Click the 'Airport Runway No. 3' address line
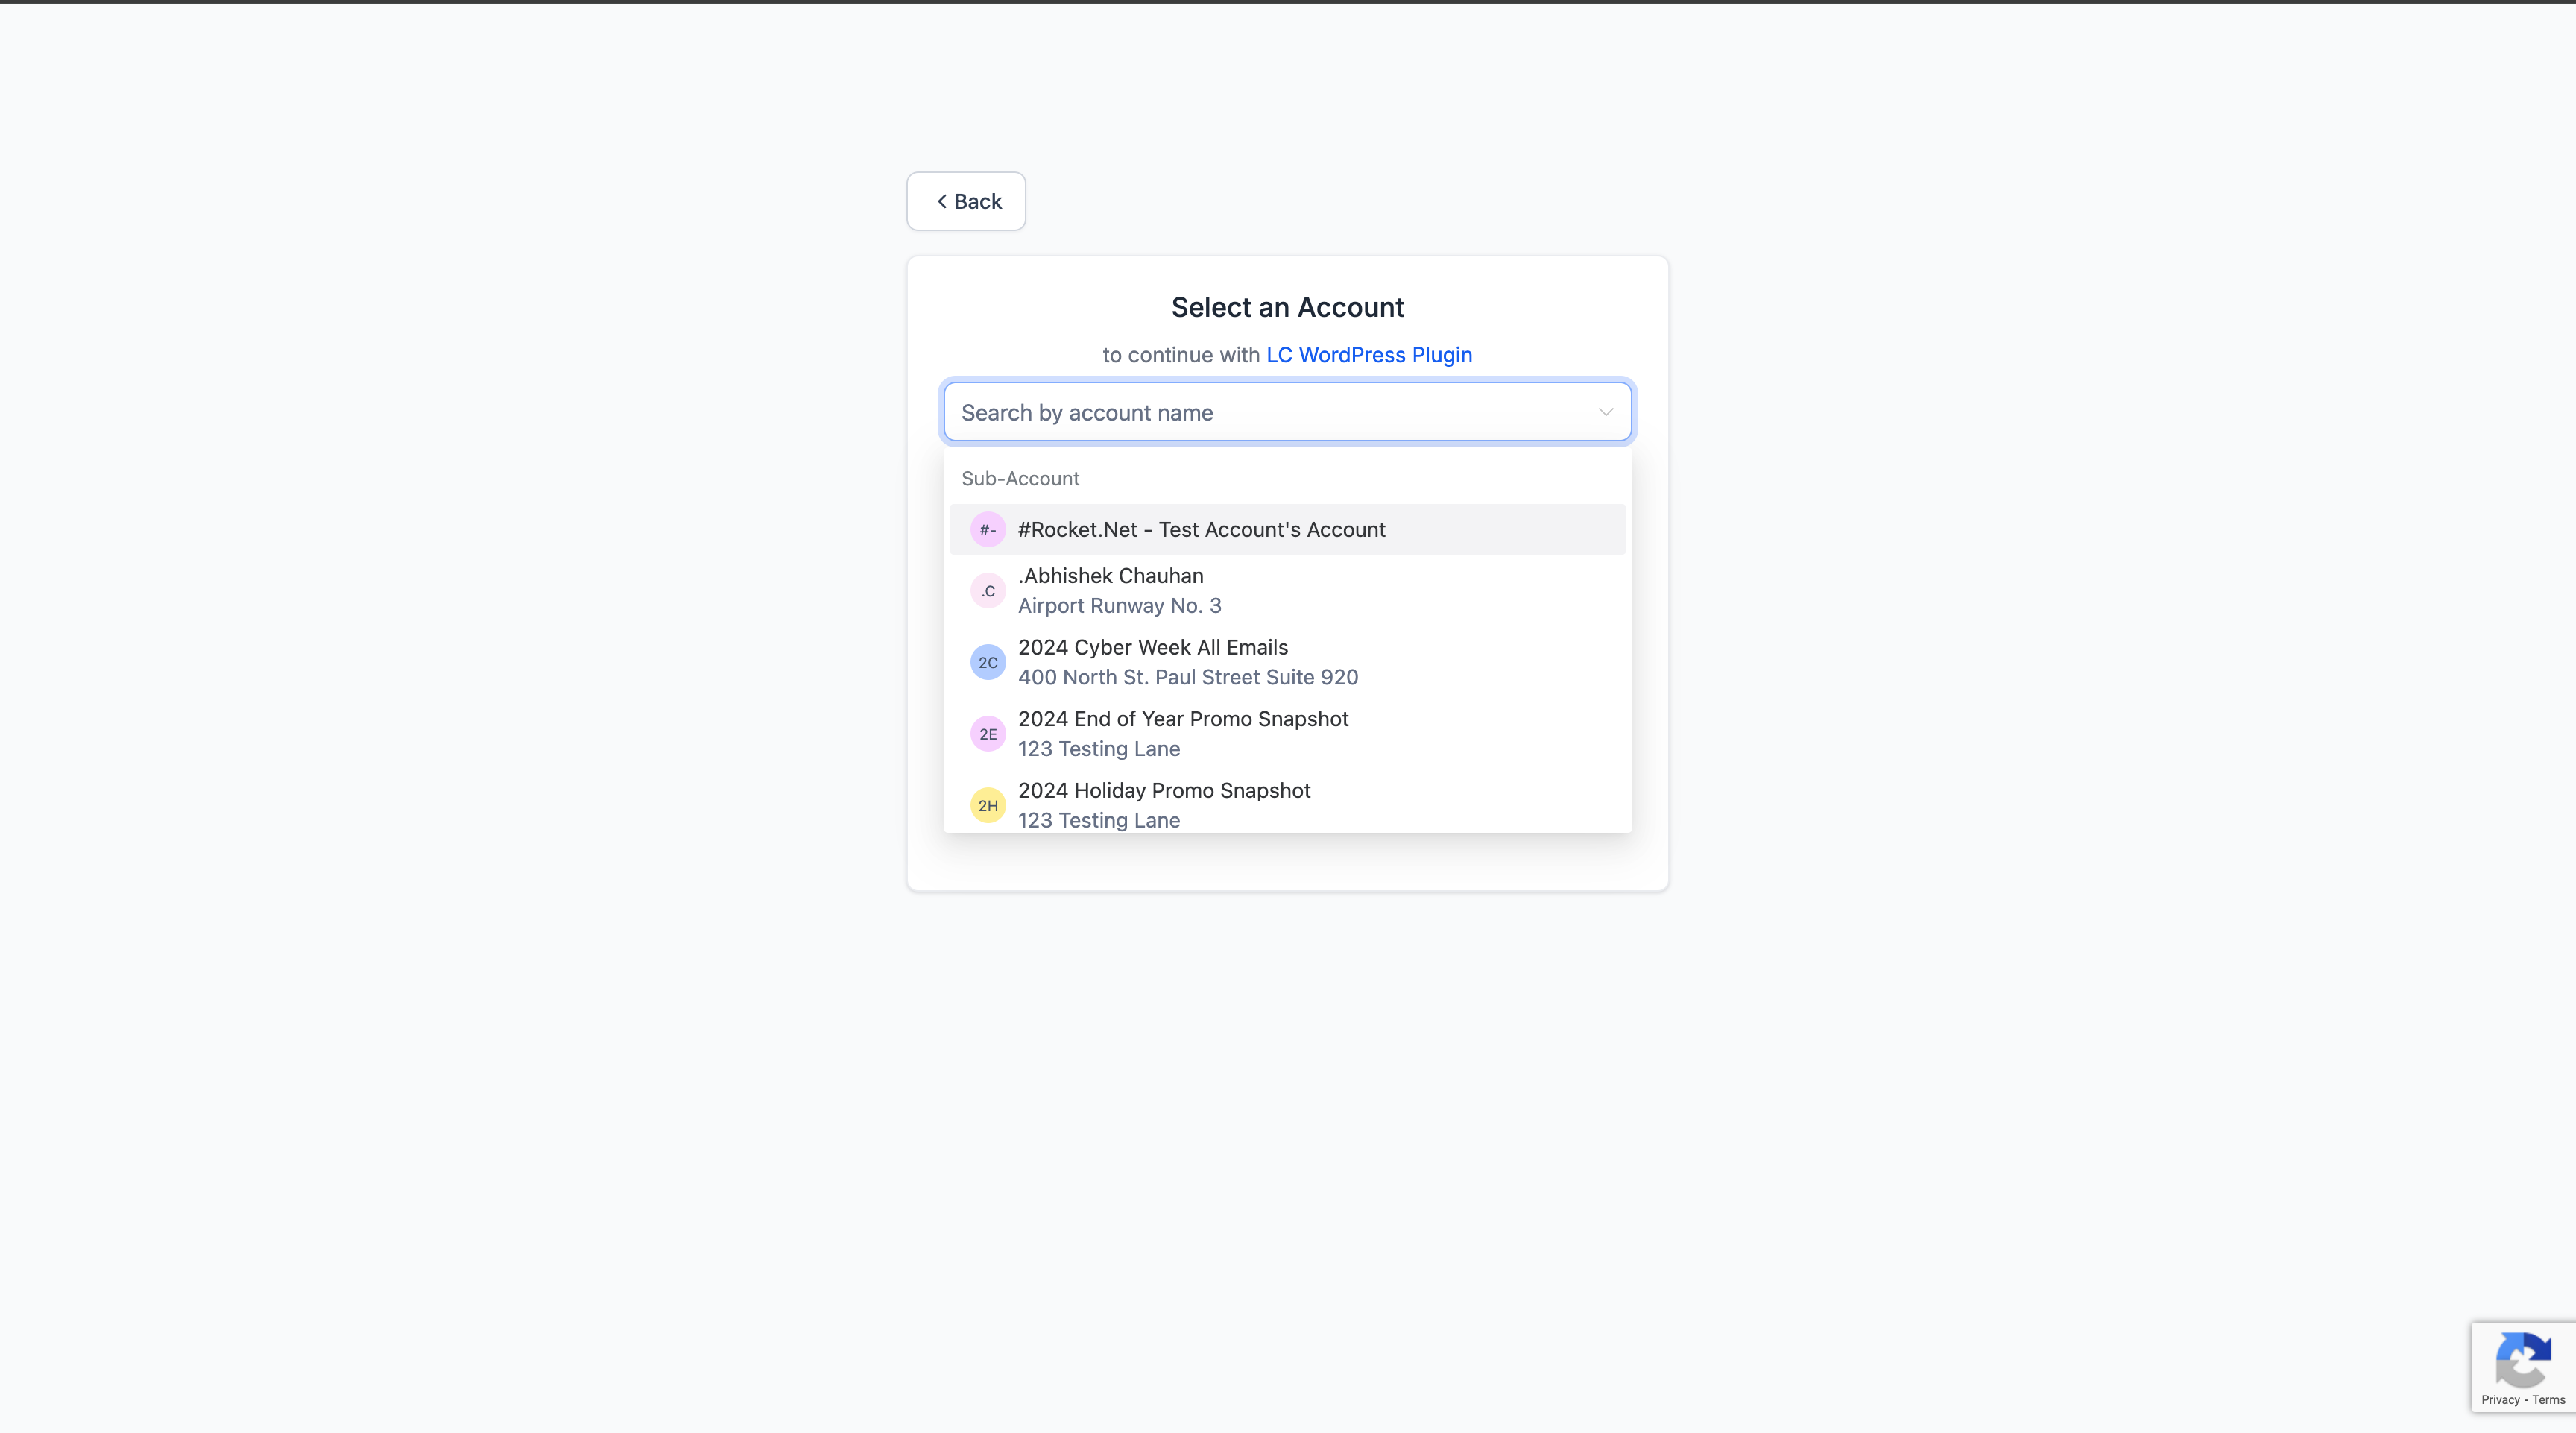 click(x=1119, y=606)
